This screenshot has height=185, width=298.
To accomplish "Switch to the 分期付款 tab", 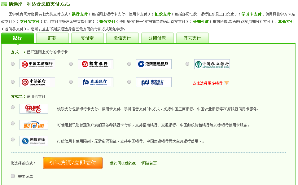I will [x=157, y=38].
